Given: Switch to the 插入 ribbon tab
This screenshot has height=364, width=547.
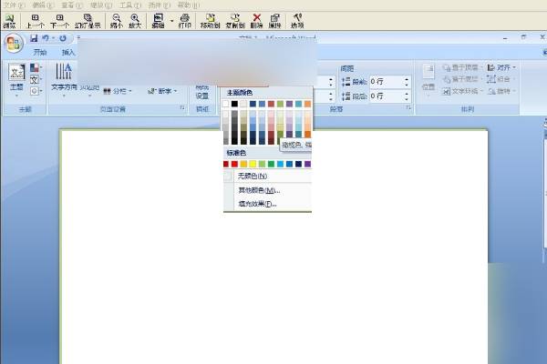Looking at the screenshot, I should pos(68,52).
